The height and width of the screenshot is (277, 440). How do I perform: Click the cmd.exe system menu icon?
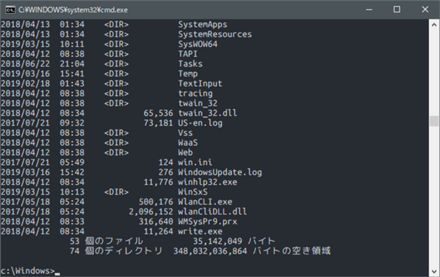click(10, 9)
